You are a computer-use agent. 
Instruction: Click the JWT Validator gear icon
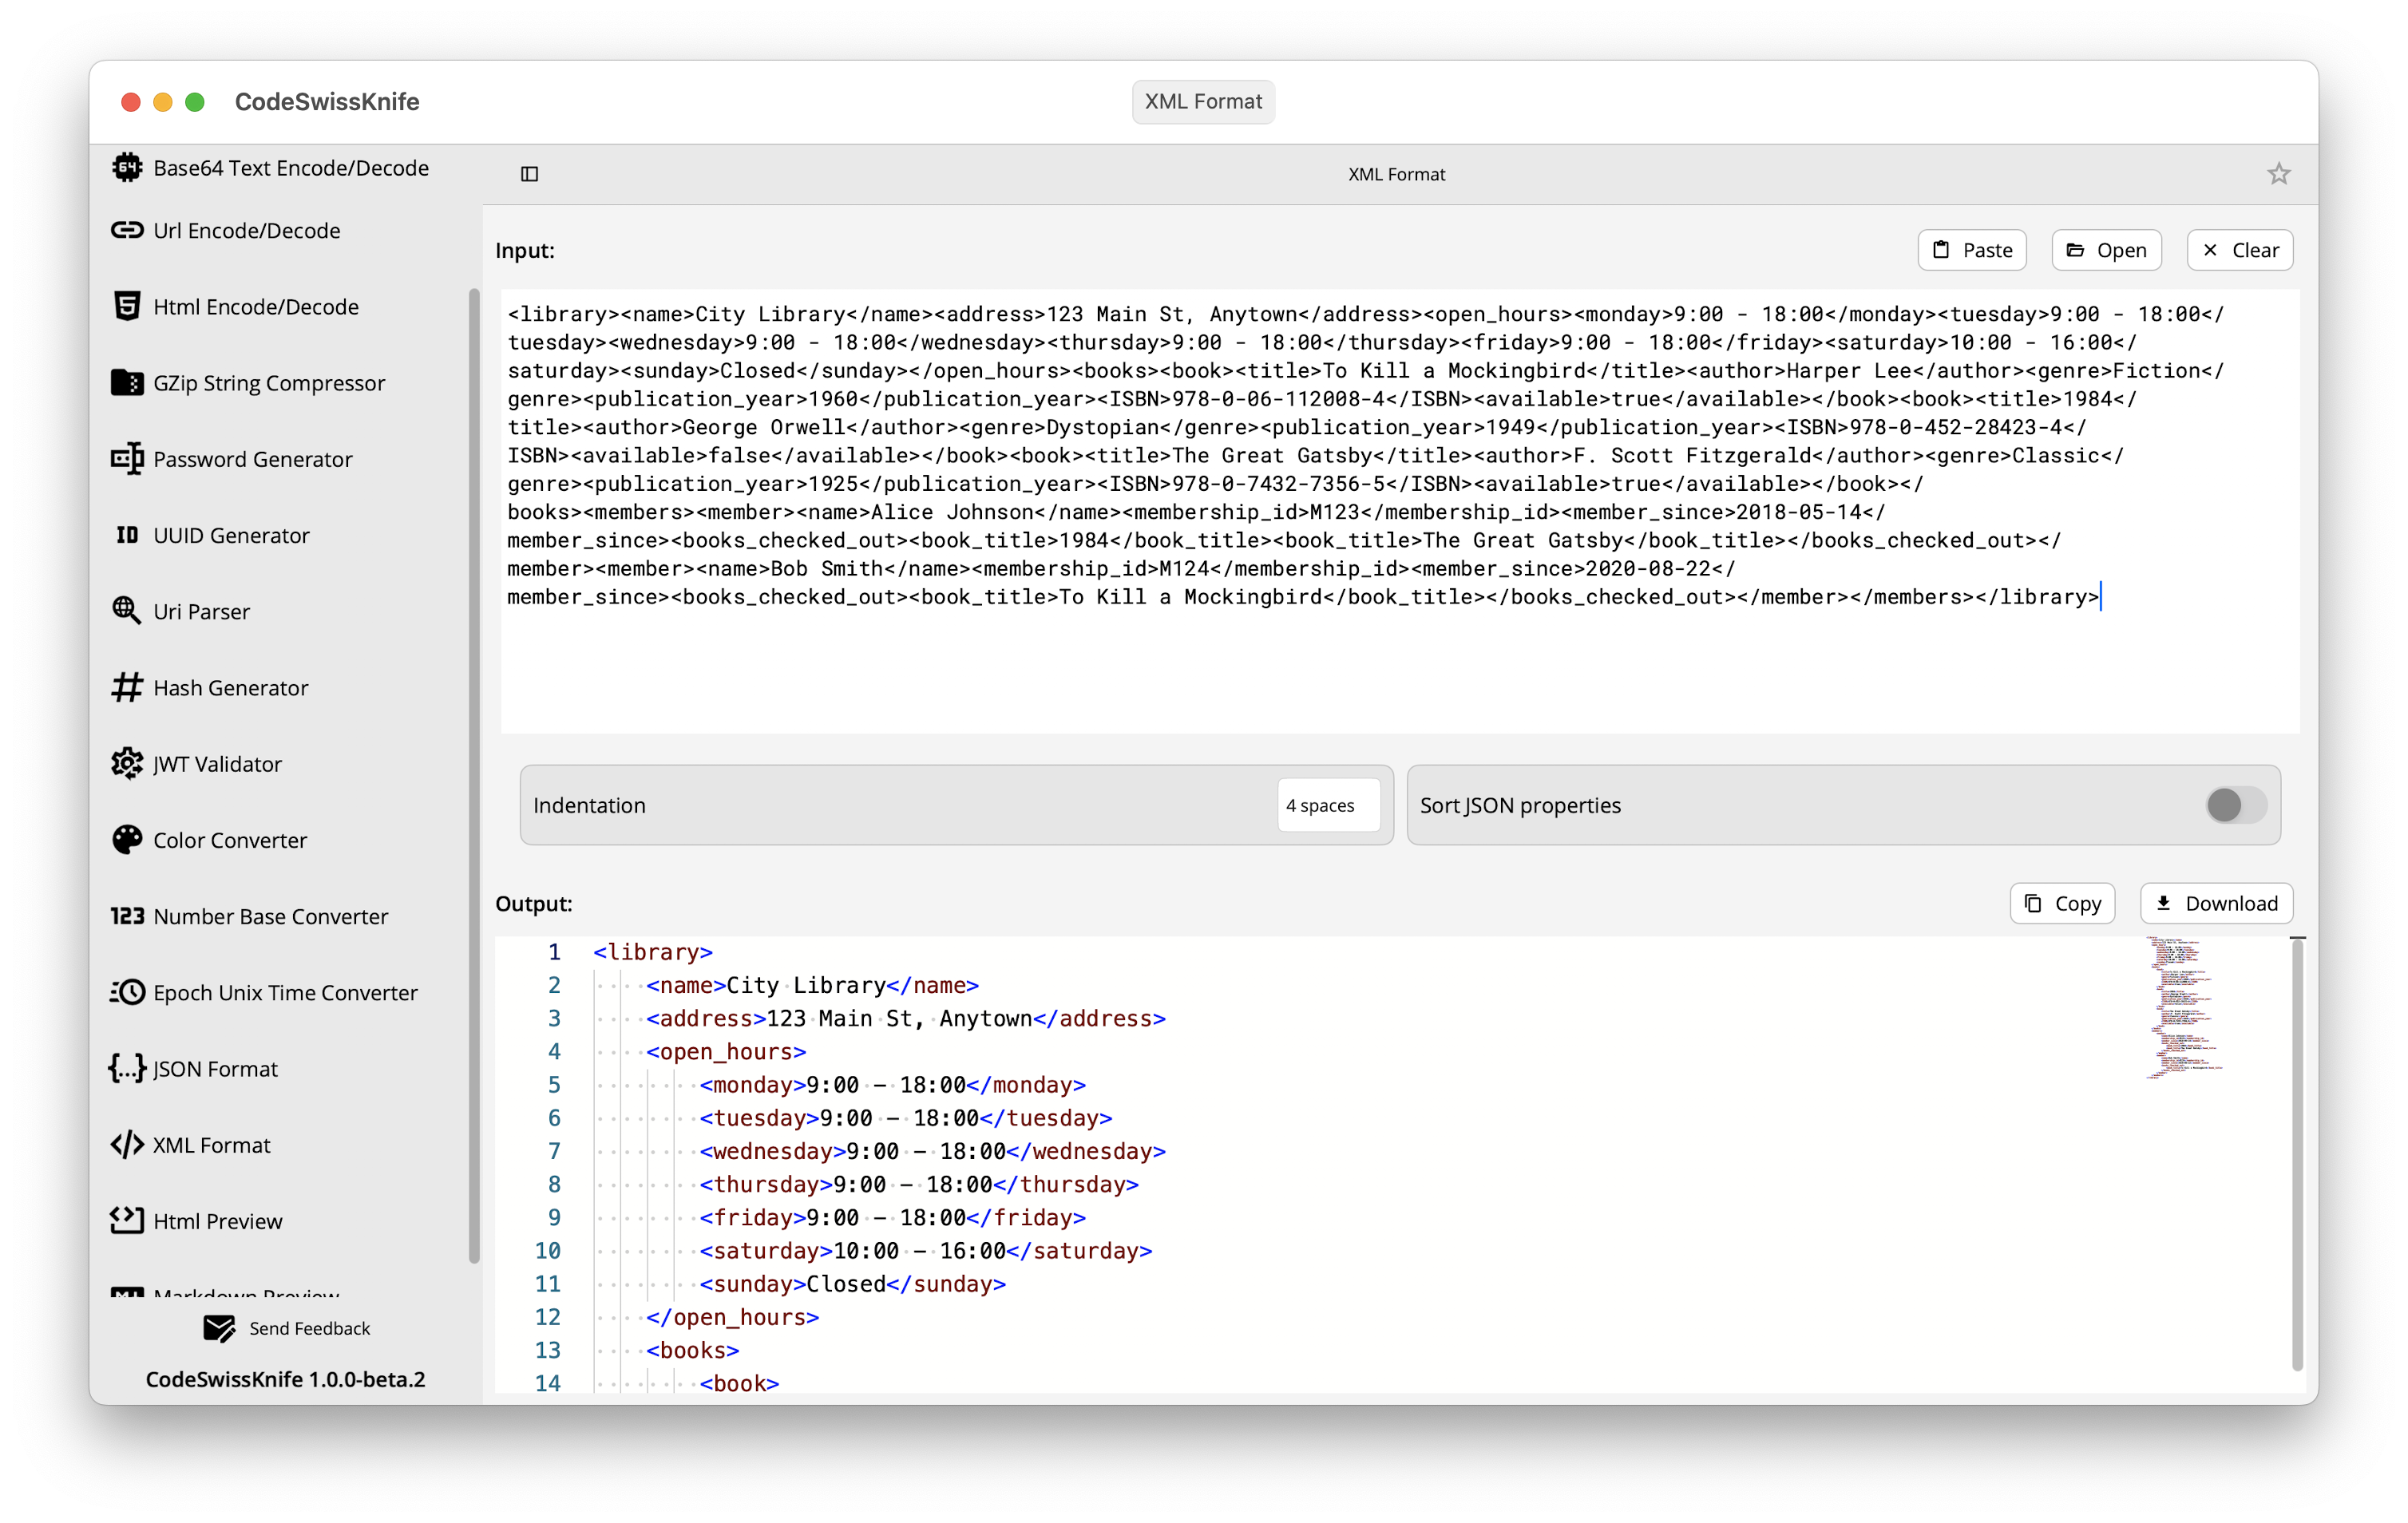(x=127, y=764)
